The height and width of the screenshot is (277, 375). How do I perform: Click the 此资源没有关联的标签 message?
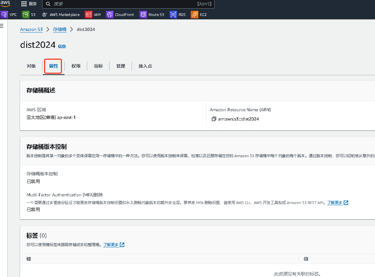coord(297,274)
